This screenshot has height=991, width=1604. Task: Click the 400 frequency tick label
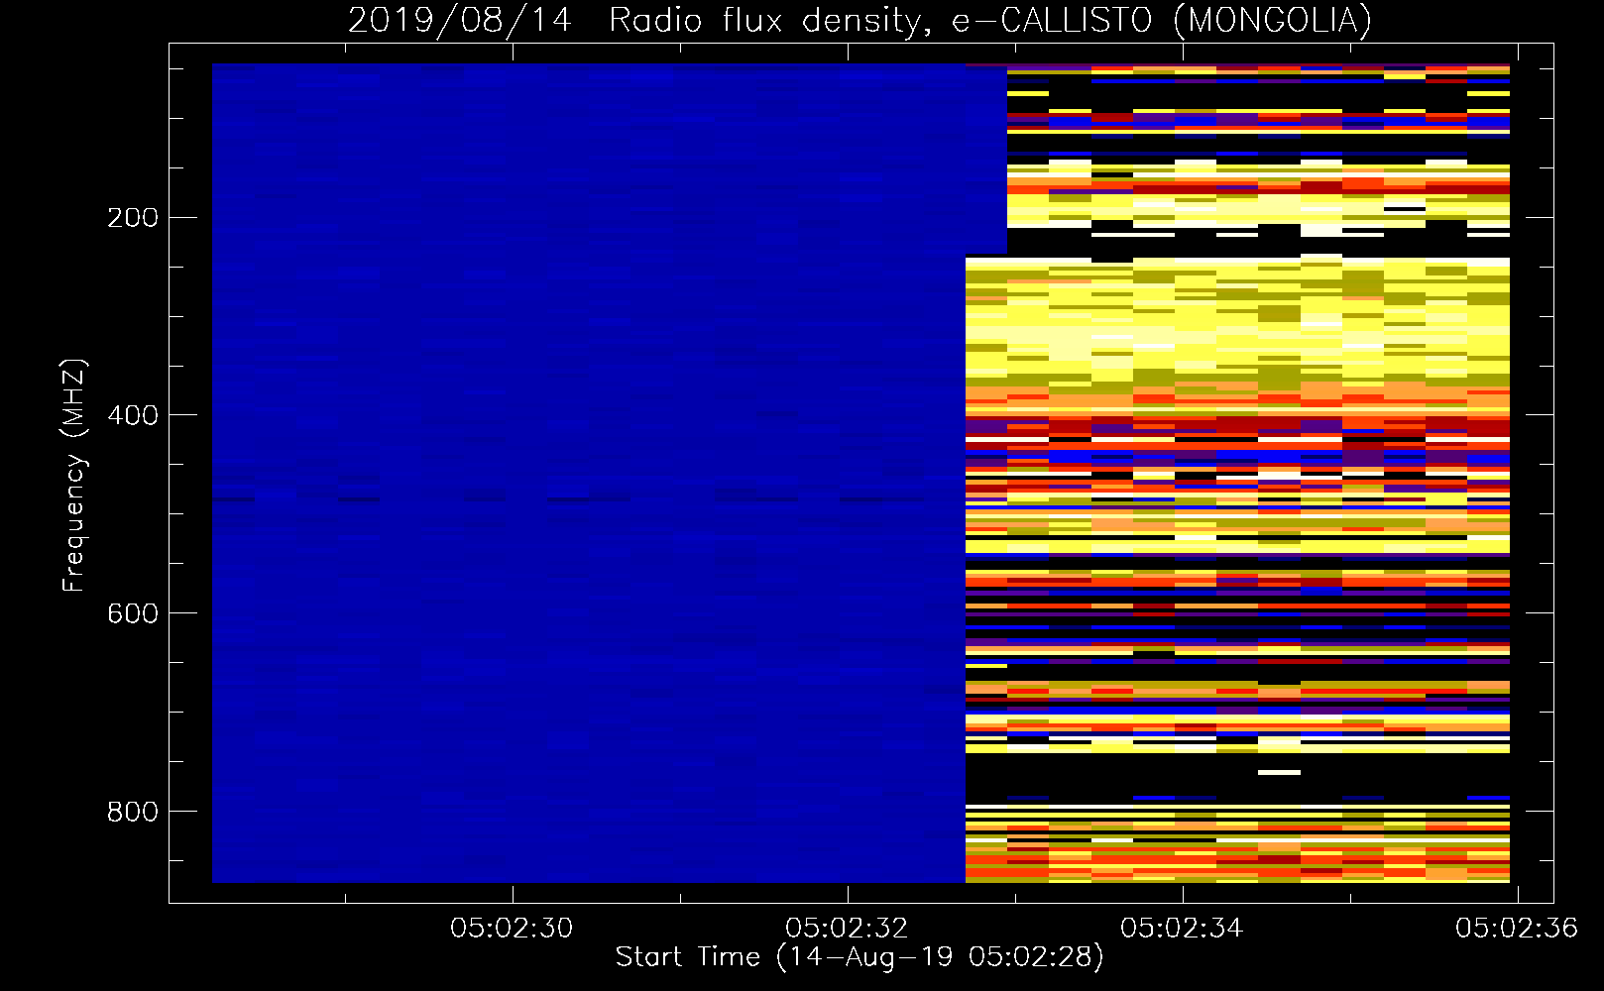[x=132, y=415]
